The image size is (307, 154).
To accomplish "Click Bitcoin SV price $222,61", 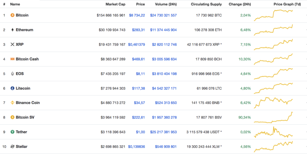I will 138,117.
